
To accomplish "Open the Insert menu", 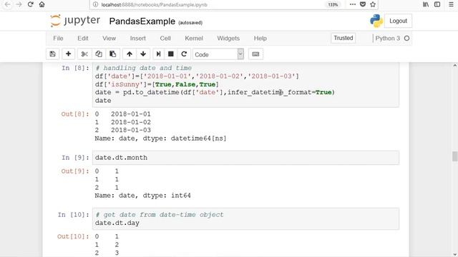I will pos(138,38).
